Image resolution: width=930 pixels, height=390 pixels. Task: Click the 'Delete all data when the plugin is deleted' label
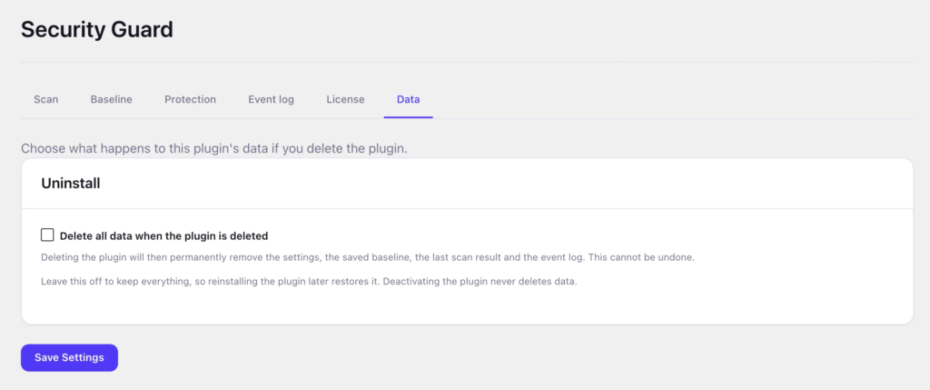point(163,235)
